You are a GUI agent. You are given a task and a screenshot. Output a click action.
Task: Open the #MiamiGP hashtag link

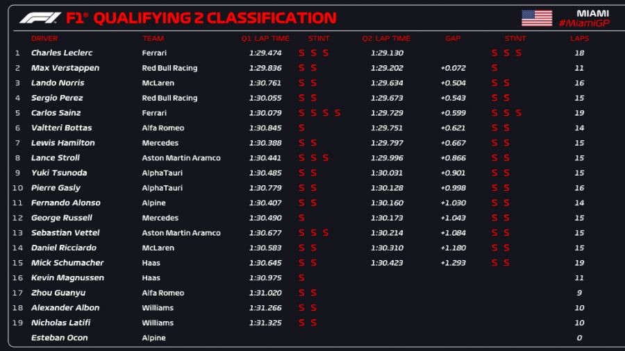point(584,24)
